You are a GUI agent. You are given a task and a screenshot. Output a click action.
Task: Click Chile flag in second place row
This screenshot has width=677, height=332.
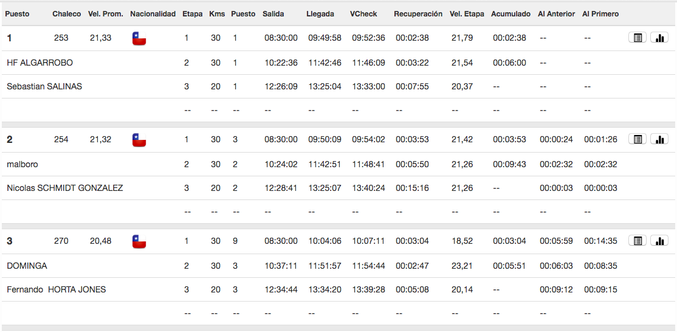click(x=139, y=140)
